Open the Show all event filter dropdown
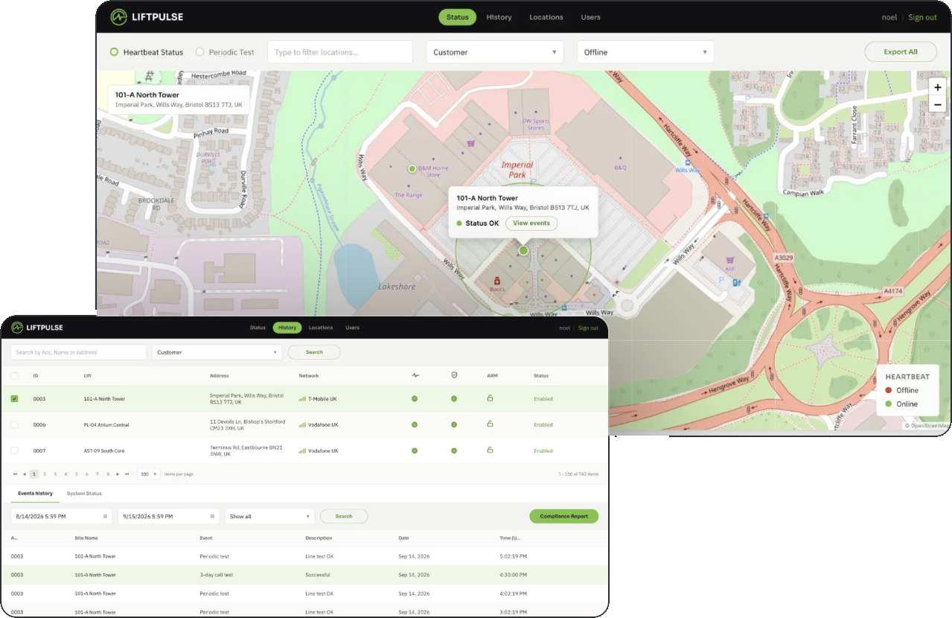Image resolution: width=952 pixels, height=618 pixels. tap(269, 516)
